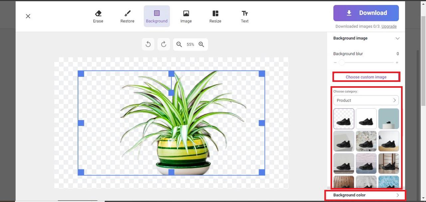Screen dimensions: 426x202
Task: Click the Download button
Action: 366,13
